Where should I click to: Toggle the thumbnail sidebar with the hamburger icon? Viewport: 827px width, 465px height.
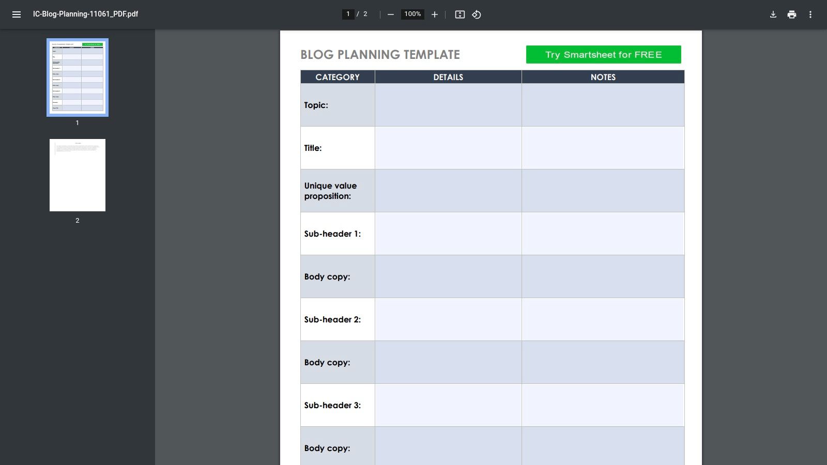(x=17, y=14)
